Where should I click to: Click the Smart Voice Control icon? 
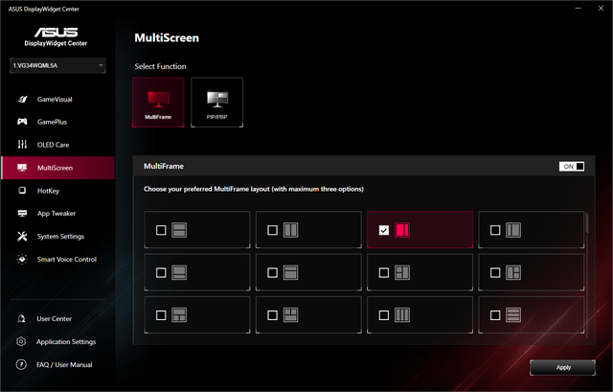(x=22, y=259)
